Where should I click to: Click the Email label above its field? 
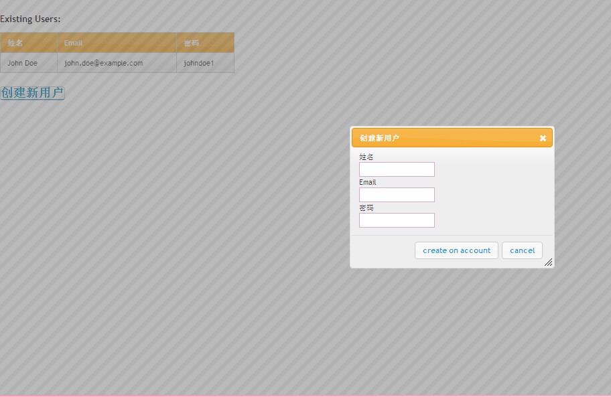(367, 182)
